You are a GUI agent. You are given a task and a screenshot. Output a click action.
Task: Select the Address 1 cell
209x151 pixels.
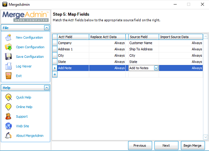tap(73, 49)
